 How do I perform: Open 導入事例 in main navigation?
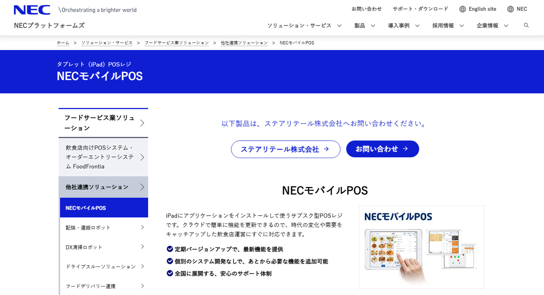(x=399, y=25)
